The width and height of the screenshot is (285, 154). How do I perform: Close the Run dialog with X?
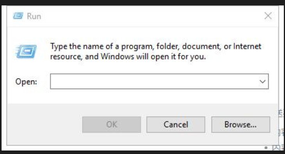point(268,16)
